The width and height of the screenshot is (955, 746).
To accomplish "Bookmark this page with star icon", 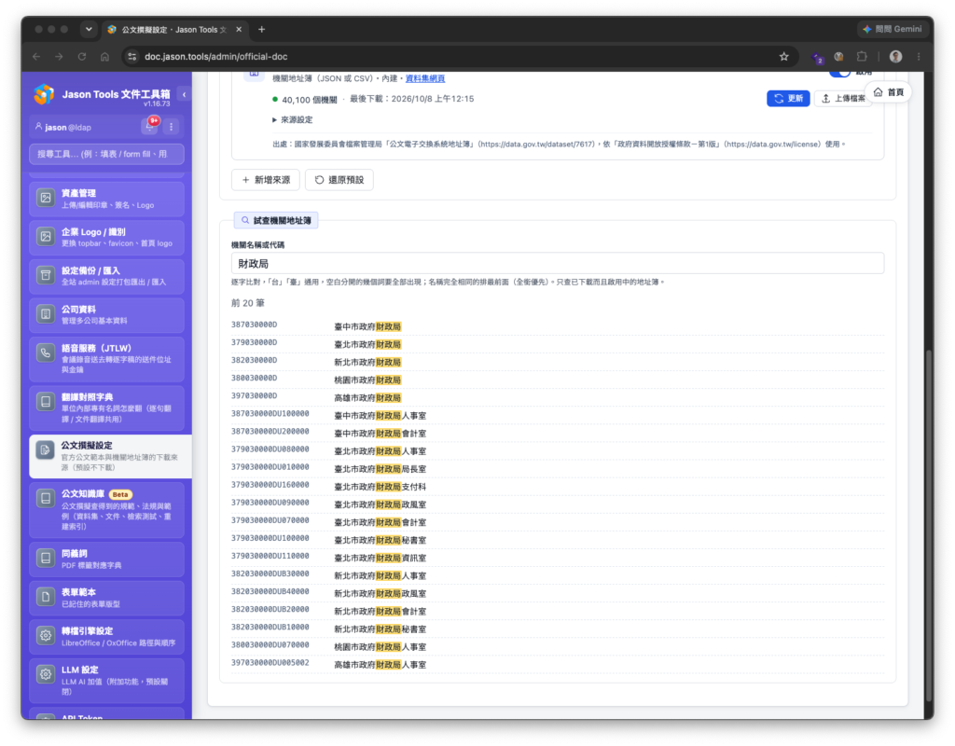I will [x=783, y=57].
